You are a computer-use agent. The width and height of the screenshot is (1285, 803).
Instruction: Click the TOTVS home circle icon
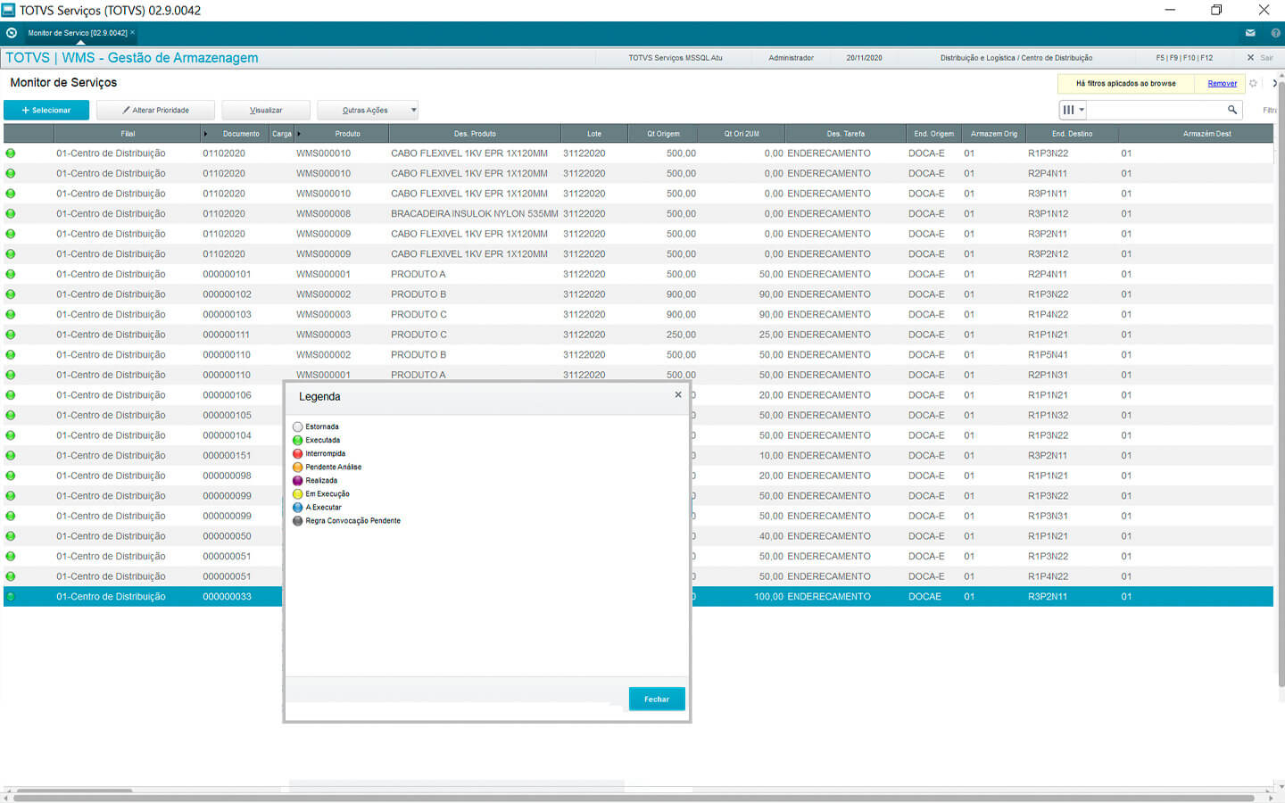[12, 33]
